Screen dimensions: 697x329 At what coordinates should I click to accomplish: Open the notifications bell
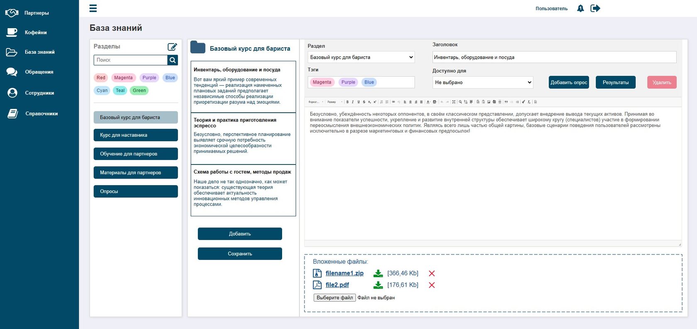(x=580, y=8)
